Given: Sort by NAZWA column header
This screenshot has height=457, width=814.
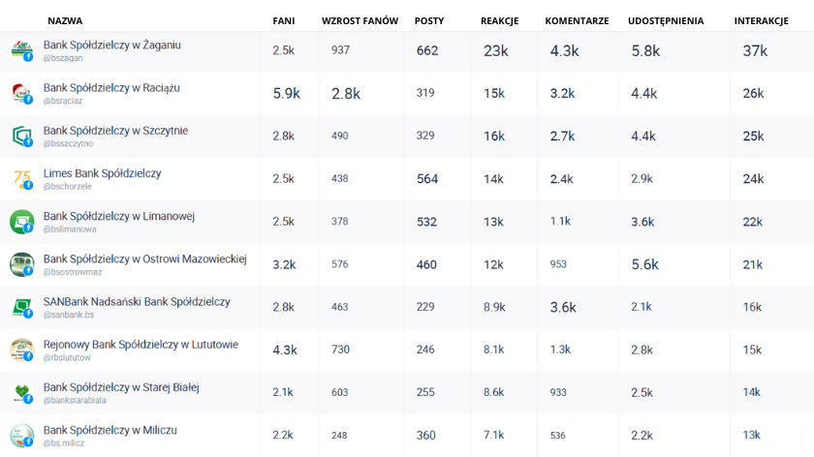Looking at the screenshot, I should point(65,20).
